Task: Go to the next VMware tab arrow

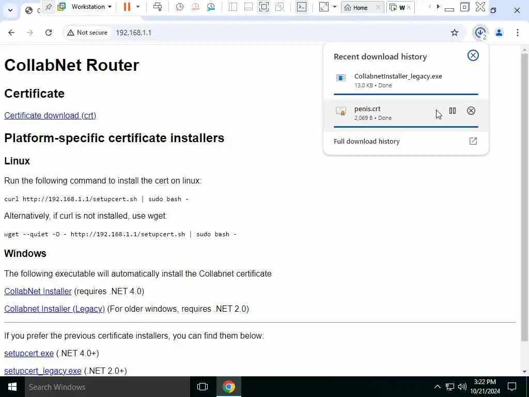Action: pos(438,7)
